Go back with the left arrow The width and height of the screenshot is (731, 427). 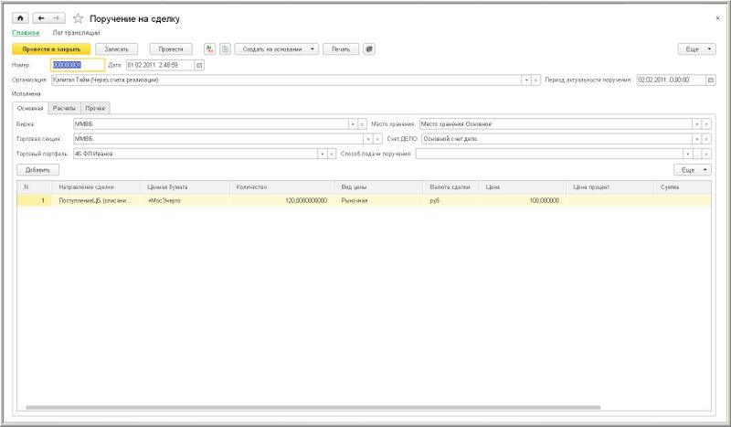(40, 18)
